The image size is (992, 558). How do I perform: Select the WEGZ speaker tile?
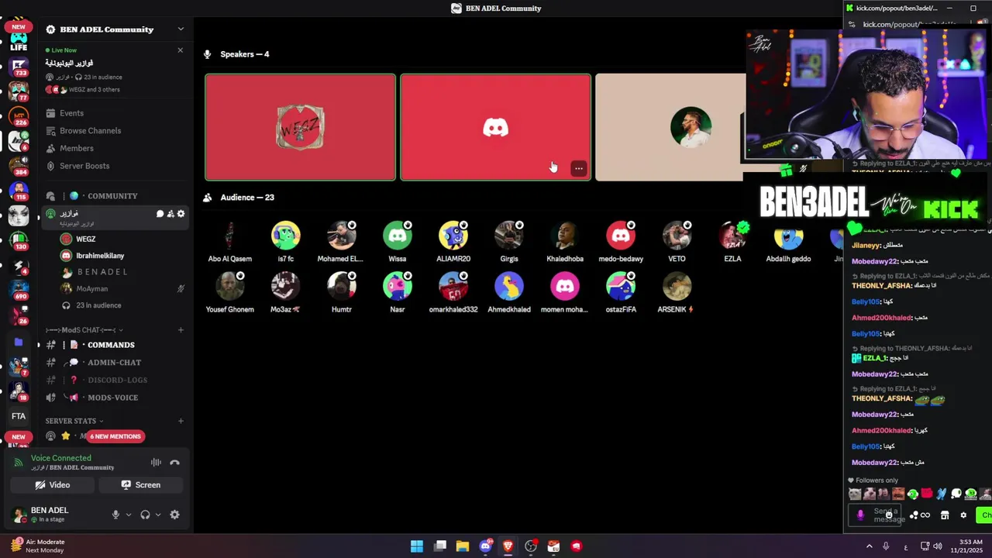pos(300,127)
